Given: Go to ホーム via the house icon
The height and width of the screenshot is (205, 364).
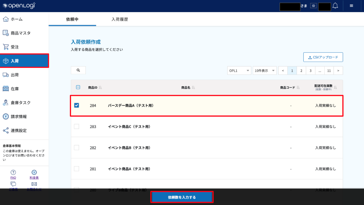Looking at the screenshot, I should [6, 19].
